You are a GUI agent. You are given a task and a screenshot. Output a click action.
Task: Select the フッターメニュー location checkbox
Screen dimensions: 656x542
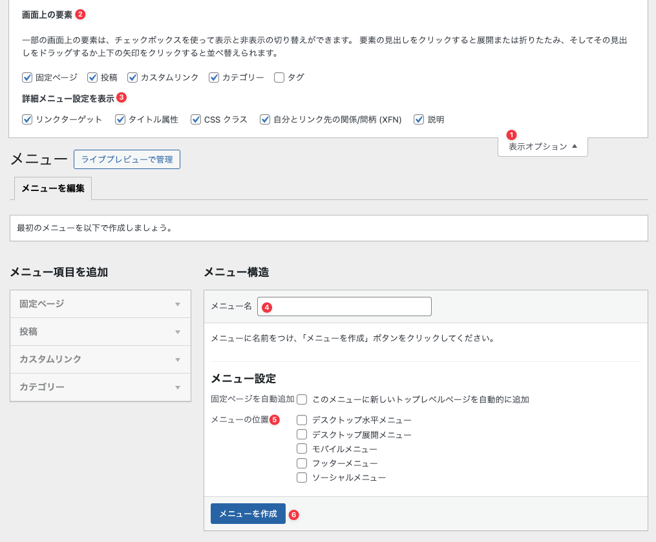pyautogui.click(x=302, y=463)
